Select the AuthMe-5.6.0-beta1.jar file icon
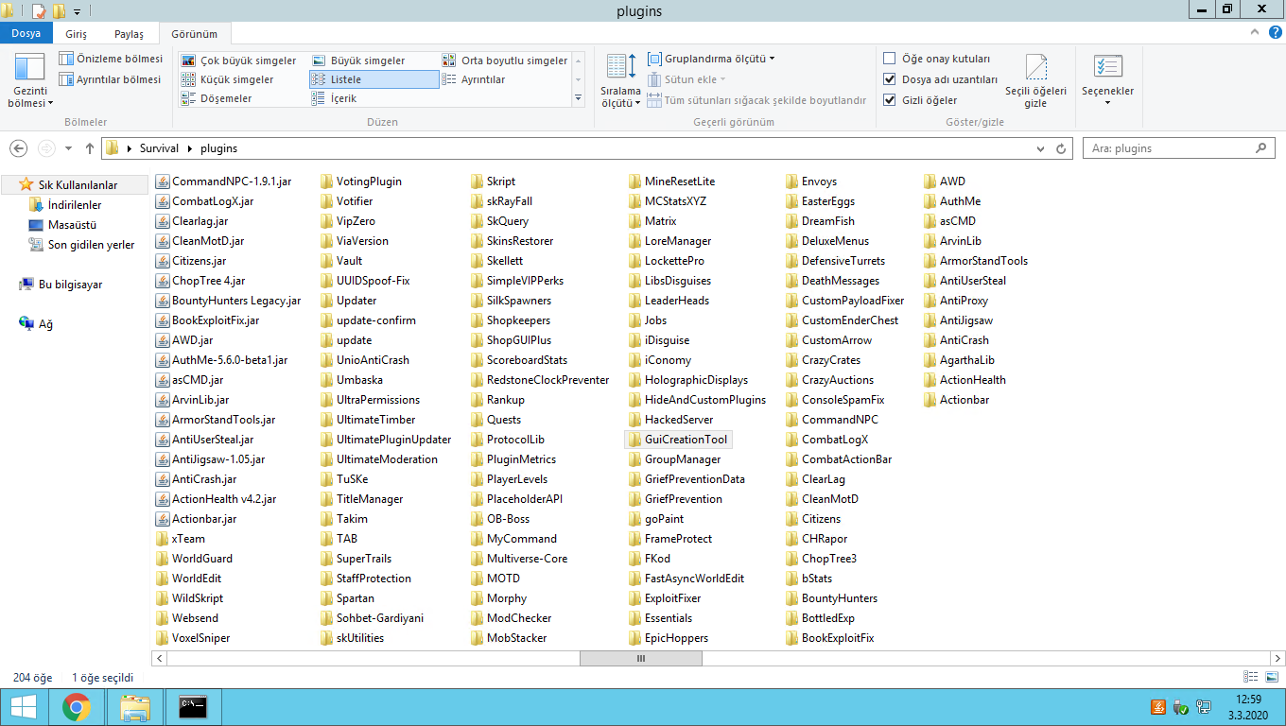The height and width of the screenshot is (726, 1286). pos(162,360)
